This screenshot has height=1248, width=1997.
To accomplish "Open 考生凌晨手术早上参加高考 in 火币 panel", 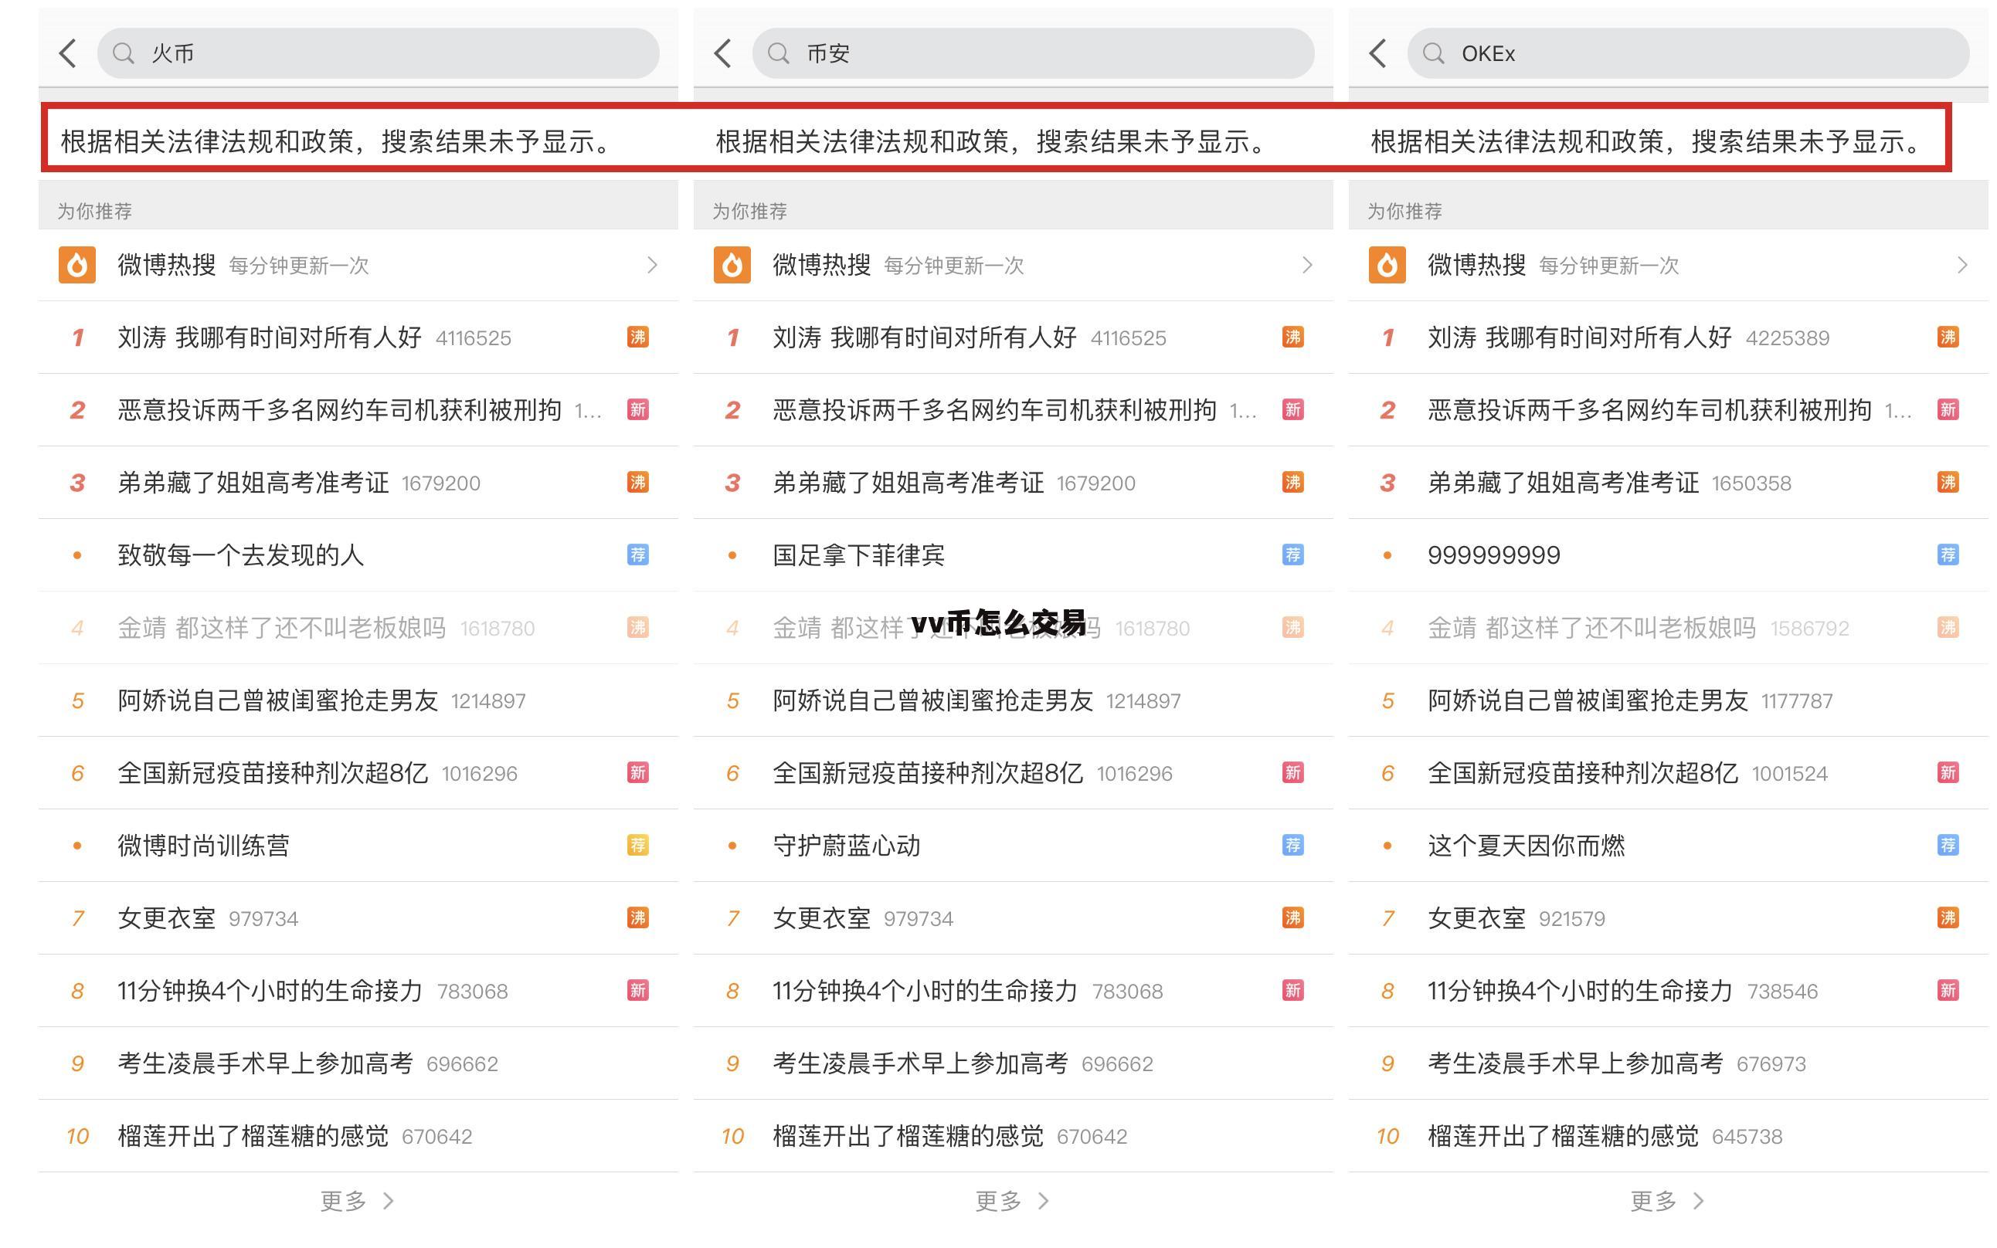I will (x=265, y=1064).
